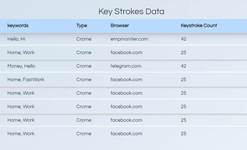Click keystroke count 42 in empmoniter.com row
This screenshot has width=247, height=150.
(184, 39)
